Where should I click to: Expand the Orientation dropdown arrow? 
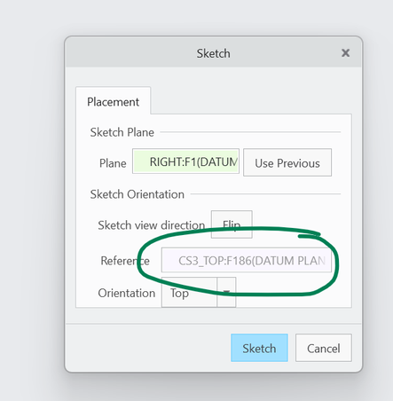tap(226, 292)
